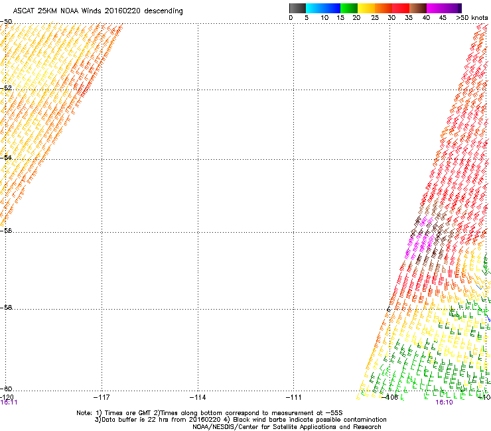Pick the blue 10-15 knots color segment

[332, 8]
